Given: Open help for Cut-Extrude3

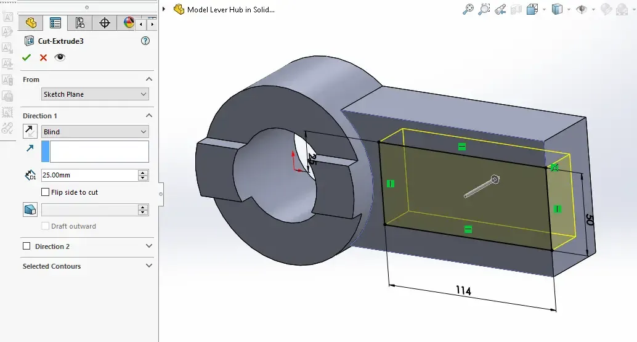Looking at the screenshot, I should (145, 41).
